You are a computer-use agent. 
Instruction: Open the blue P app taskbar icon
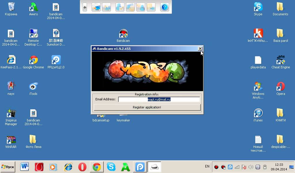[x=140, y=167]
